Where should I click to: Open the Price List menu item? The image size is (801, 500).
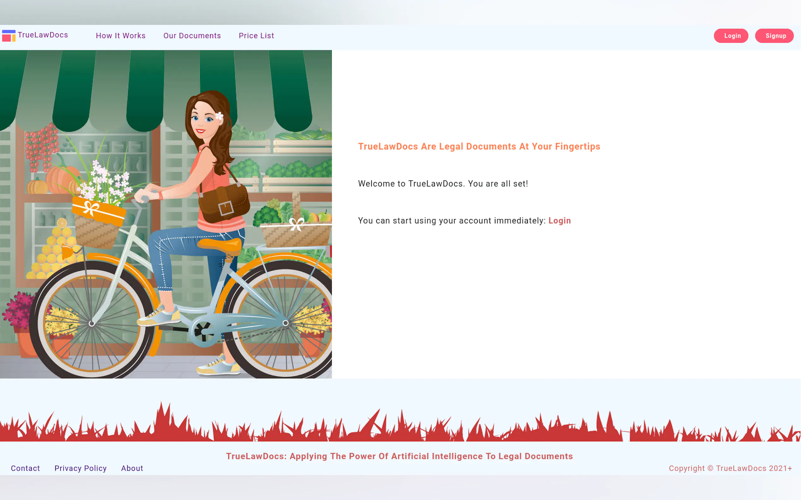coord(256,36)
